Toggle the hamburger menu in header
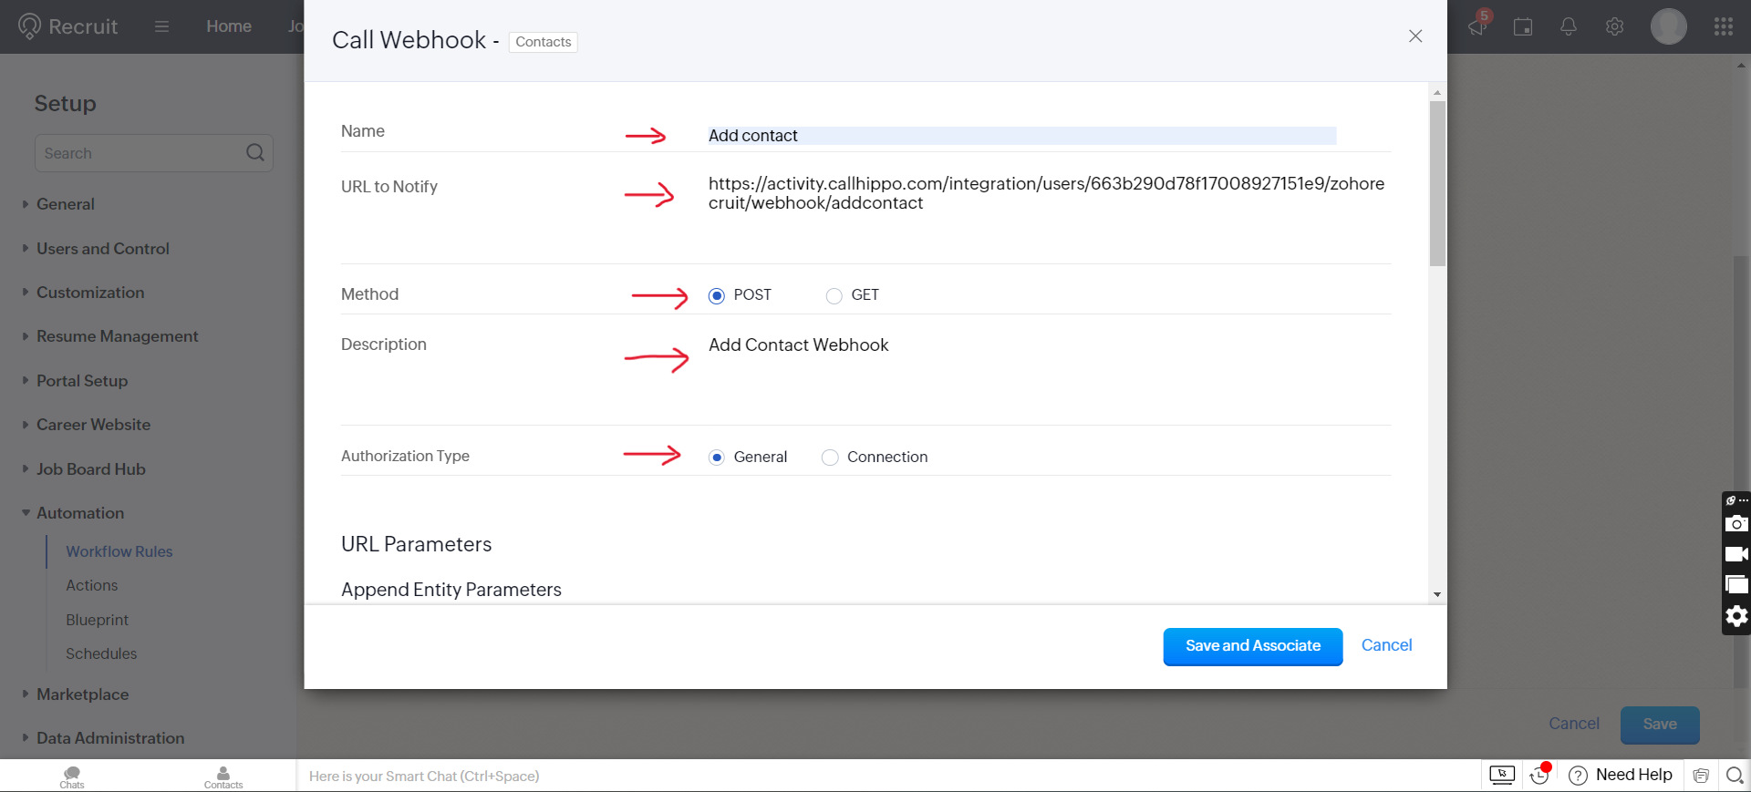The width and height of the screenshot is (1751, 792). tap(161, 26)
